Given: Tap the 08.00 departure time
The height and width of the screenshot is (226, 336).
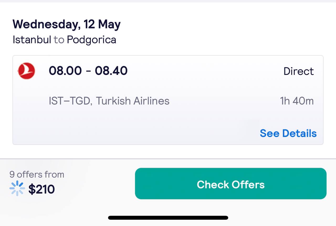Looking at the screenshot, I should (x=65, y=71).
